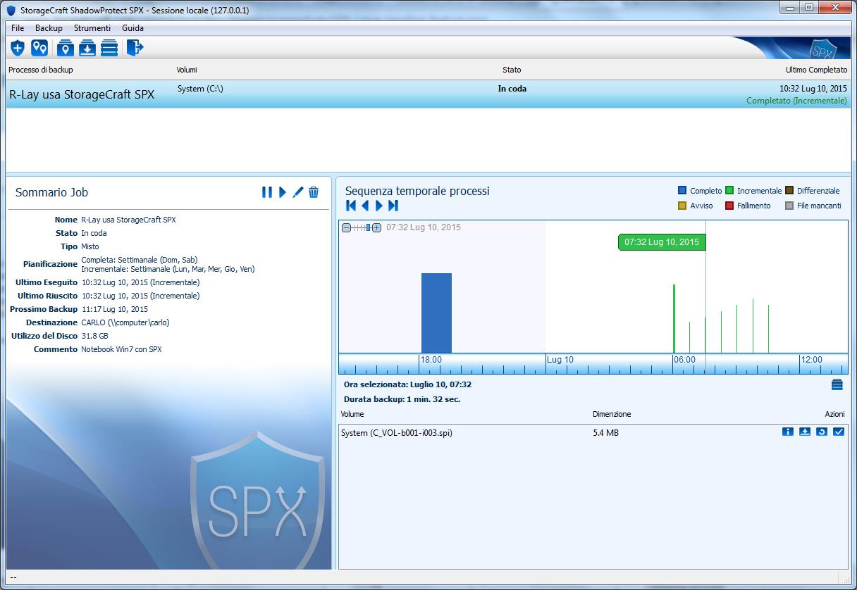Click the new backup job shield-plus icon
Viewport: 857px width, 590px height.
click(18, 48)
